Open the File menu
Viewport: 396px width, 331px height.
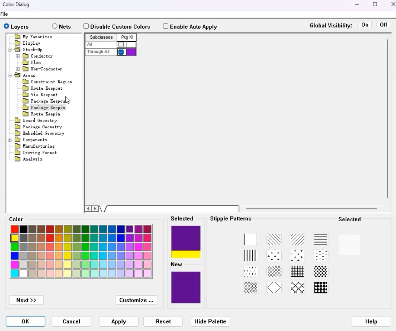click(4, 14)
